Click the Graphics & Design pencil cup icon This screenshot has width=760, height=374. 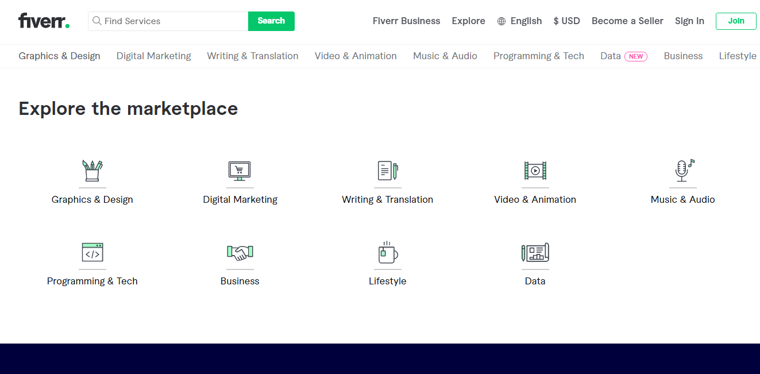tap(92, 171)
